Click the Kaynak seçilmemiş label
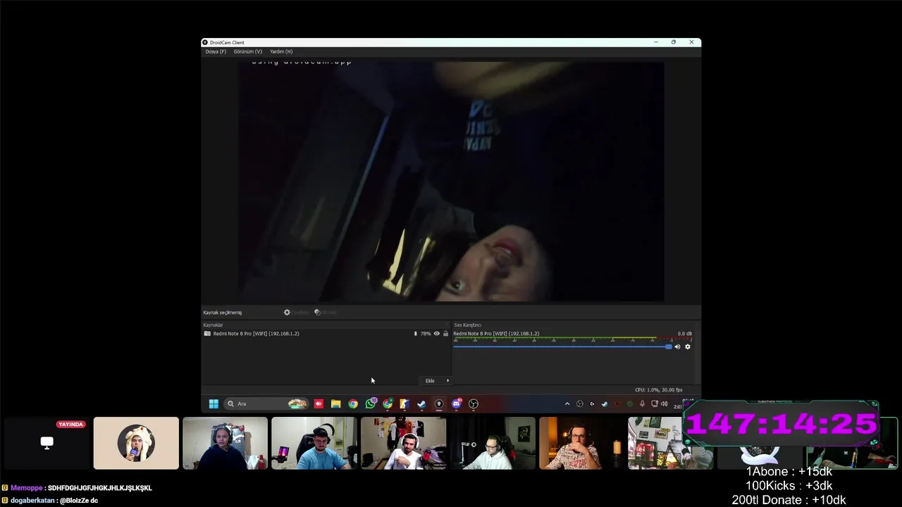The image size is (902, 507). point(223,313)
